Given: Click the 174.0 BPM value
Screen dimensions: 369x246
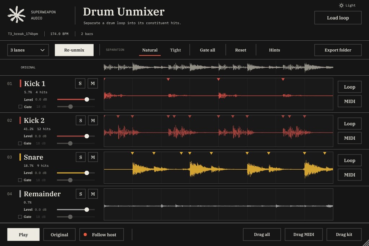Looking at the screenshot, I should [59, 34].
